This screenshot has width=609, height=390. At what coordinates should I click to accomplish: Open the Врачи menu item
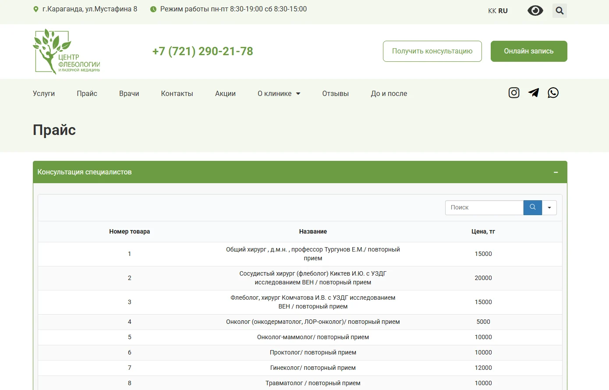coord(129,94)
